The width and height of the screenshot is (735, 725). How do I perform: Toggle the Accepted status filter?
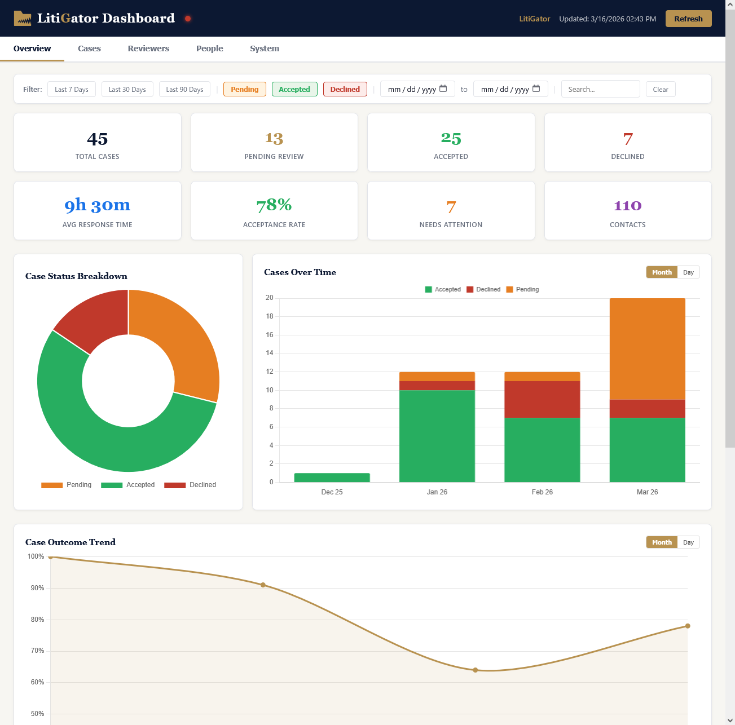point(294,89)
